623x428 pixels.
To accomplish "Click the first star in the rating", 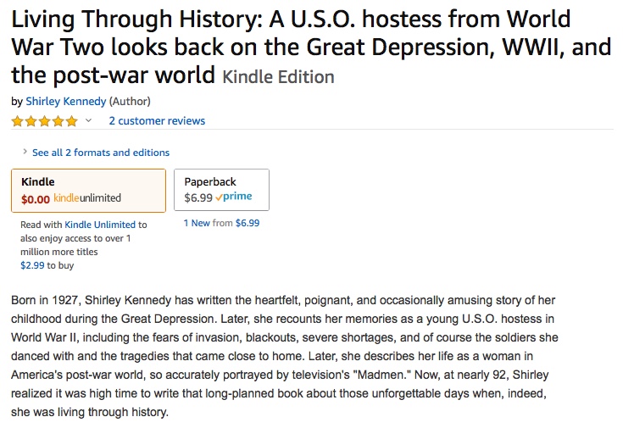I will coord(17,121).
